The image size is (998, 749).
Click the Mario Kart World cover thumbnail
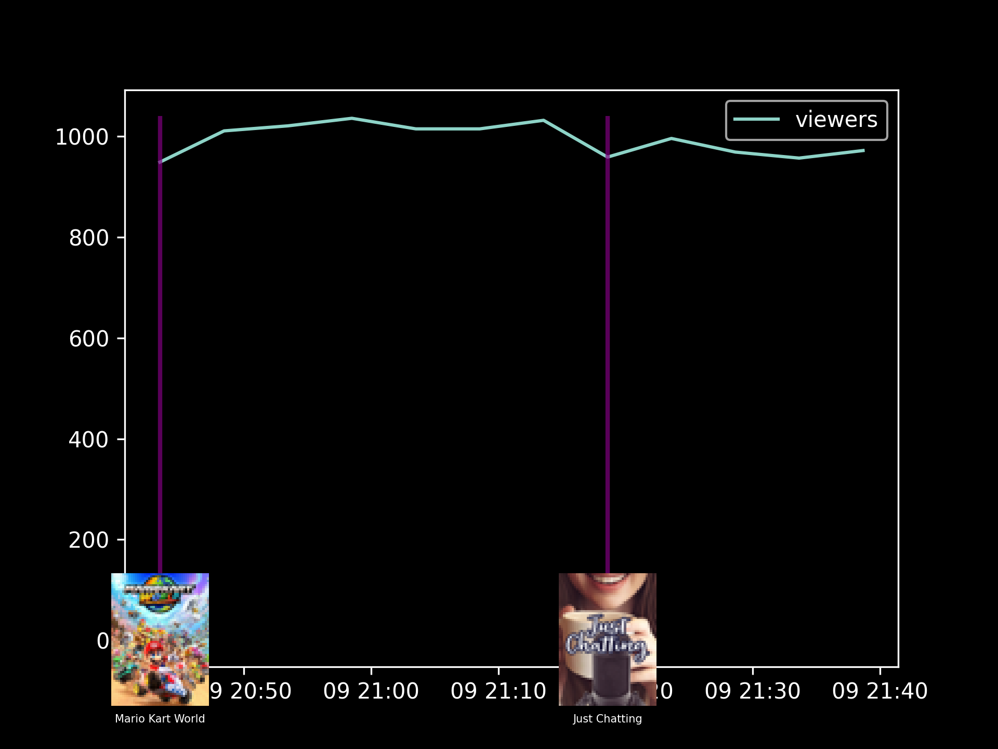coord(160,639)
